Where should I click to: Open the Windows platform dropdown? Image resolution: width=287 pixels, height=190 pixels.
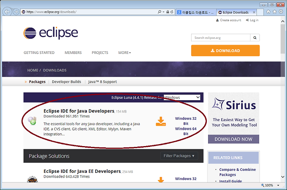tap(182, 97)
